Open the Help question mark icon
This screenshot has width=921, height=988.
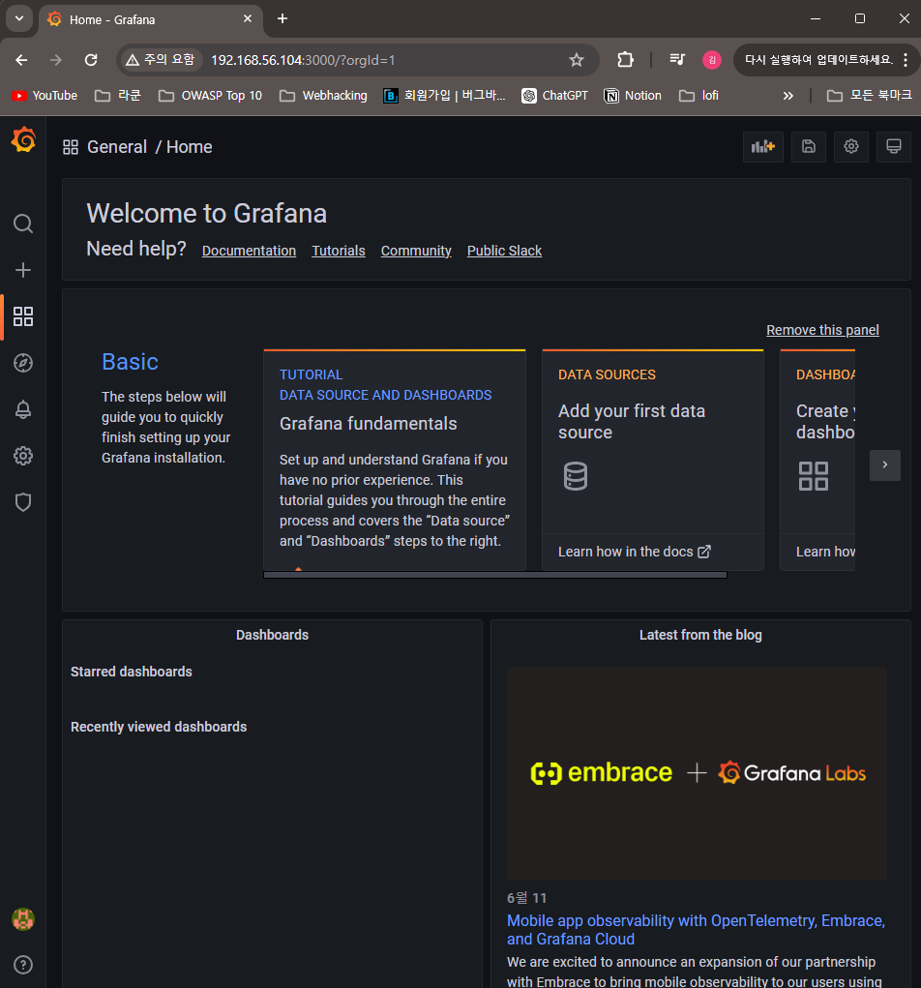[x=23, y=965]
